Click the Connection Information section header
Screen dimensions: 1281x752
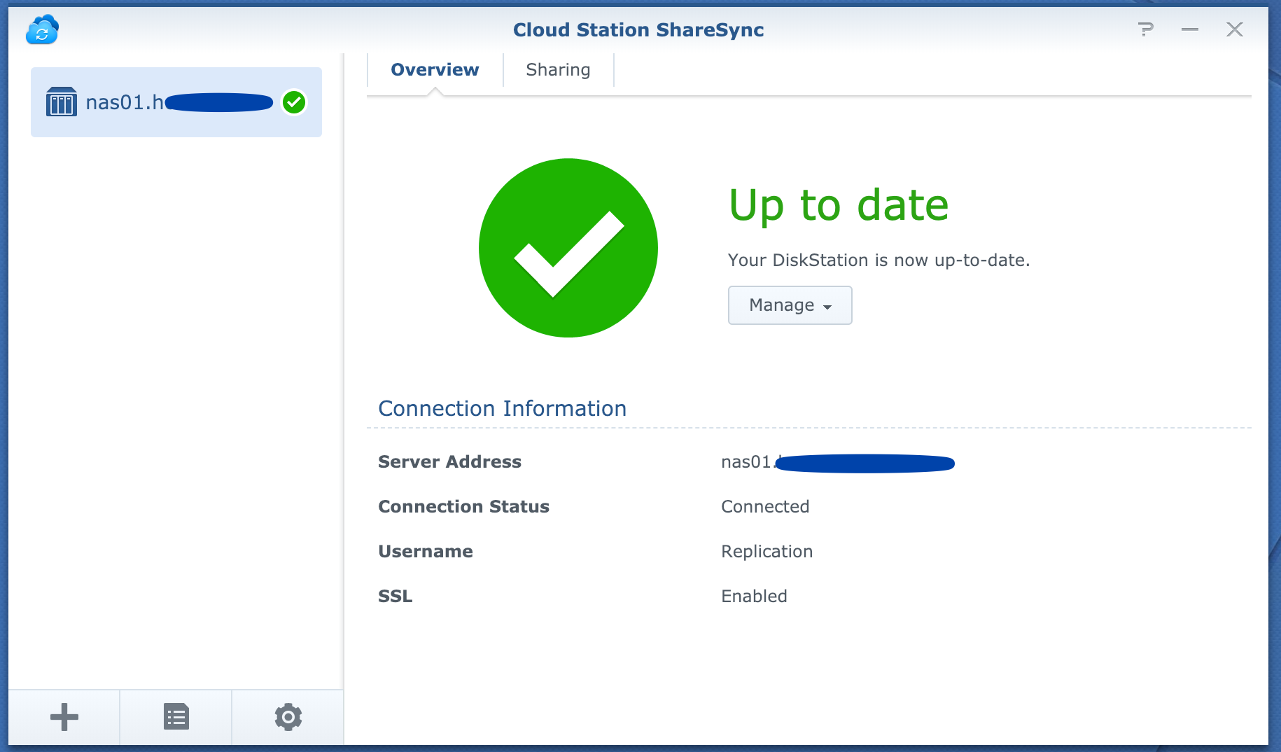click(x=503, y=408)
